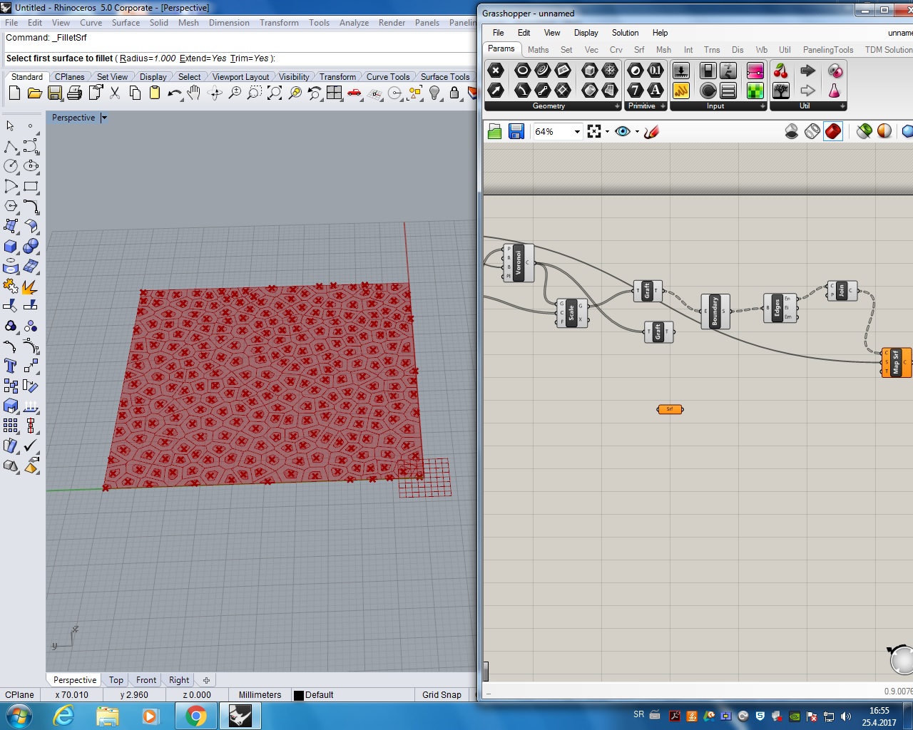913x730 pixels.
Task: Open the PanelingTools tab in Grasshopper
Action: [828, 50]
